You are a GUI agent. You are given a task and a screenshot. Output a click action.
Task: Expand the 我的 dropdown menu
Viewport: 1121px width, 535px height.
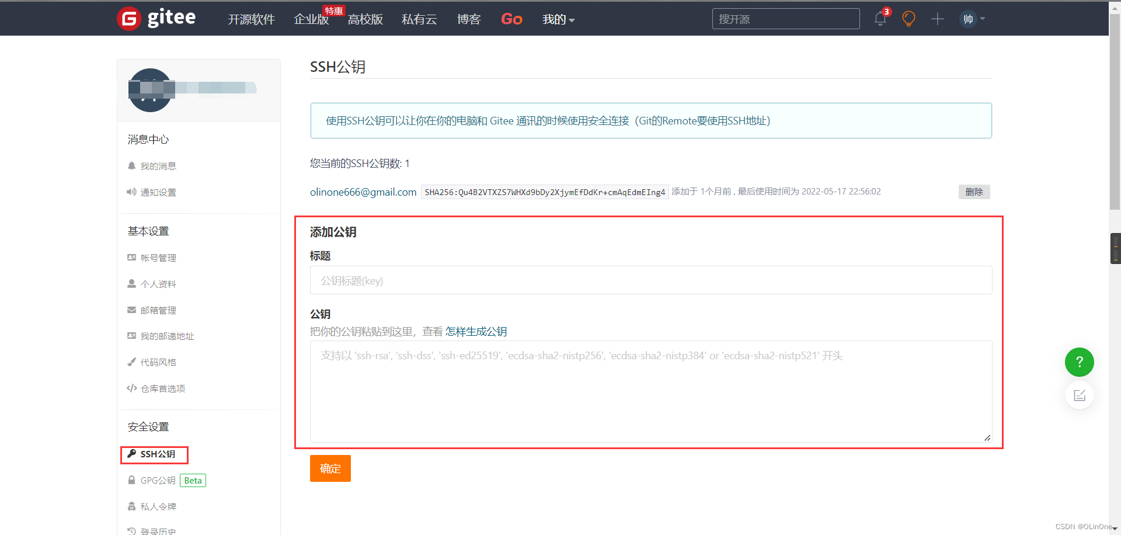559,19
